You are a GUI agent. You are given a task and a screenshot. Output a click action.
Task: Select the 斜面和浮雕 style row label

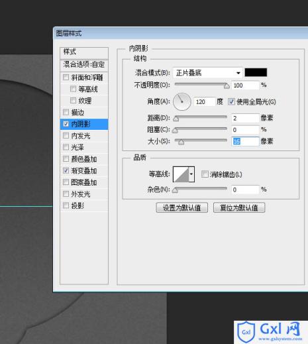[87, 78]
